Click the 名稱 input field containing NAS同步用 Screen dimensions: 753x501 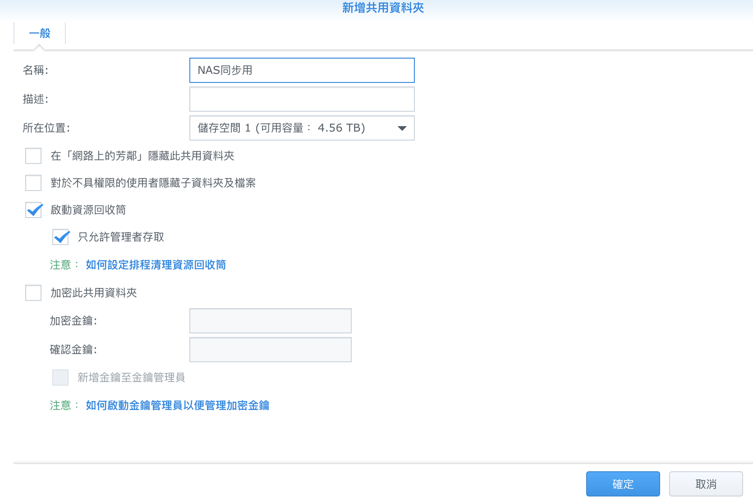click(302, 70)
